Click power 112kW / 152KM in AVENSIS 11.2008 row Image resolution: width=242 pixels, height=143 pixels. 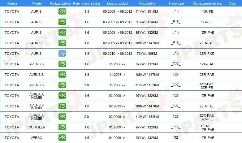click(147, 85)
